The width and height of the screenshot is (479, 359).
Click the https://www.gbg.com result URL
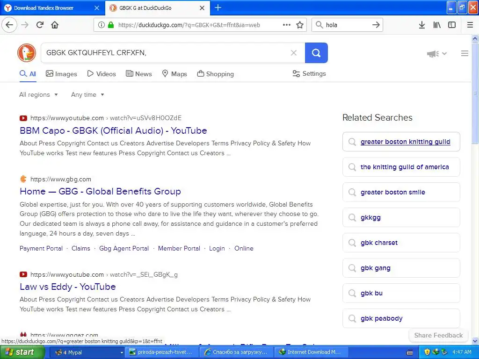tap(61, 179)
